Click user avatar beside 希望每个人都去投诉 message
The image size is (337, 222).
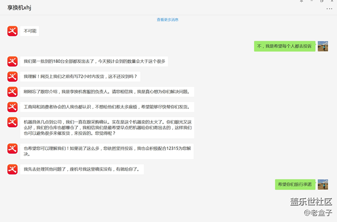(x=322, y=46)
